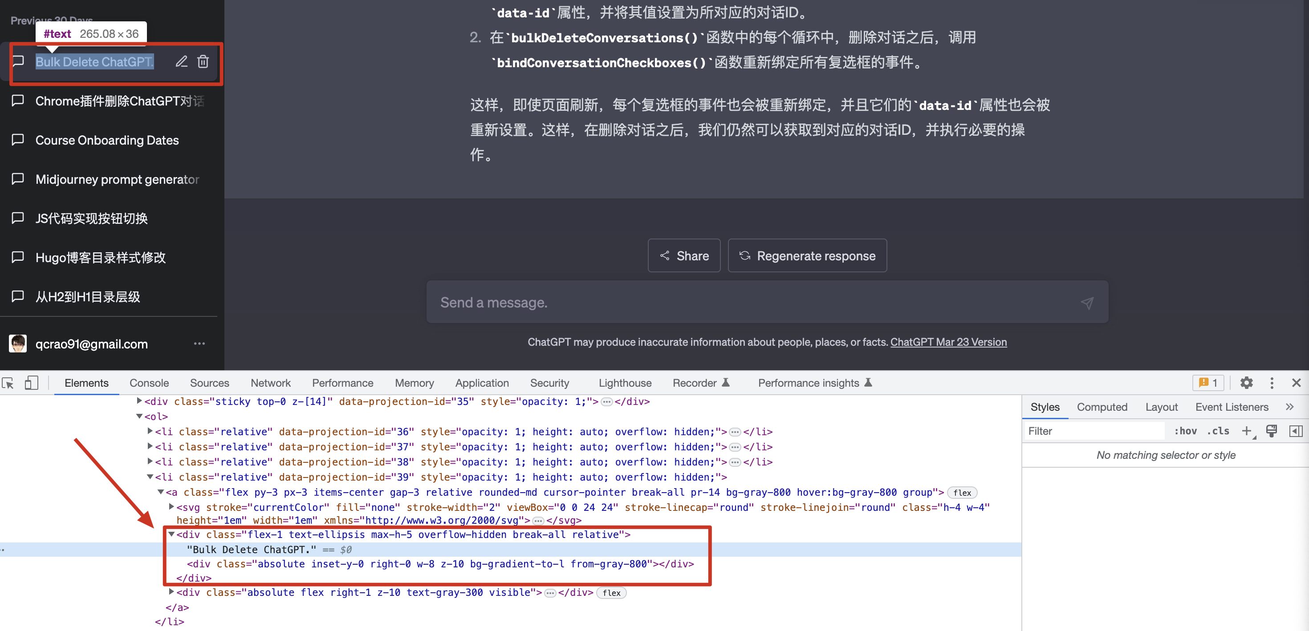Screen dimensions: 1309x631
Task: Expand the li node with data-projection-id 36
Action: (x=150, y=431)
